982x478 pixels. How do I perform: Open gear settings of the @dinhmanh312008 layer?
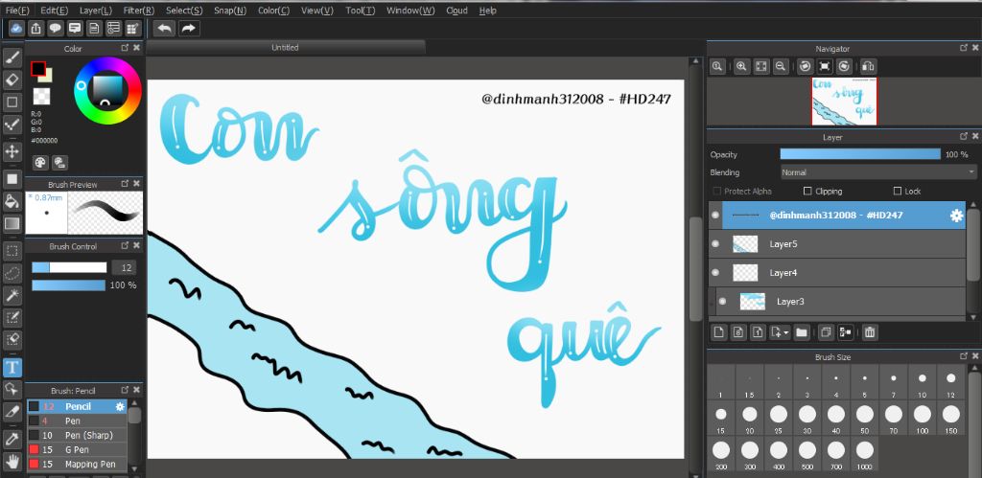click(x=956, y=216)
